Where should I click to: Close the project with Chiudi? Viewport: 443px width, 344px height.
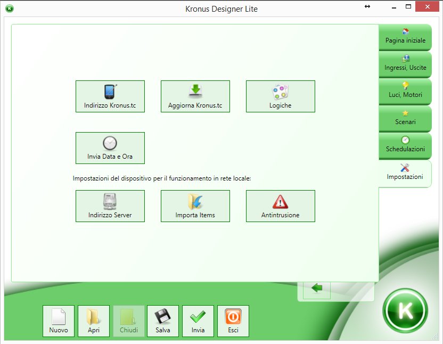coord(129,321)
